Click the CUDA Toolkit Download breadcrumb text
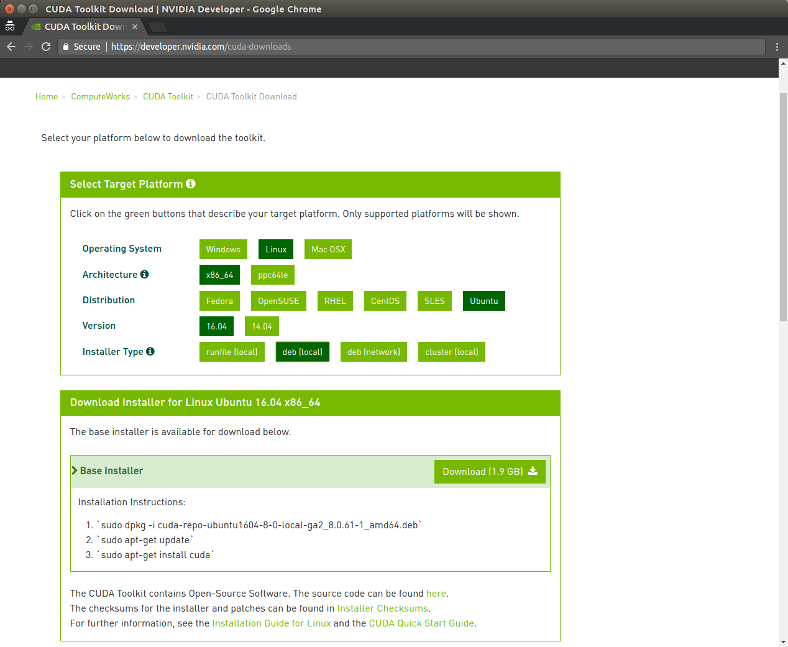The image size is (788, 647). pyautogui.click(x=252, y=96)
